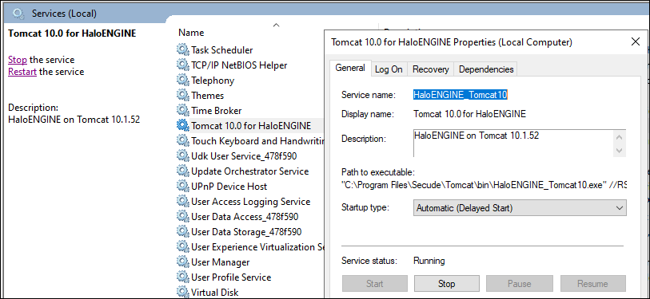Select the User Experience Virtualization row
The height and width of the screenshot is (299, 650).
tap(250, 247)
